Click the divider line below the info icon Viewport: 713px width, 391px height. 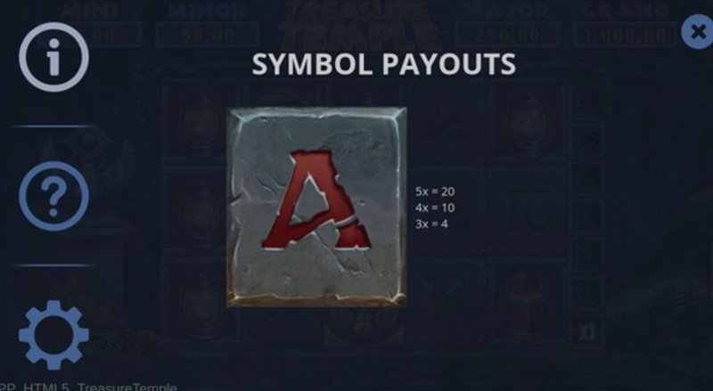[x=53, y=126]
